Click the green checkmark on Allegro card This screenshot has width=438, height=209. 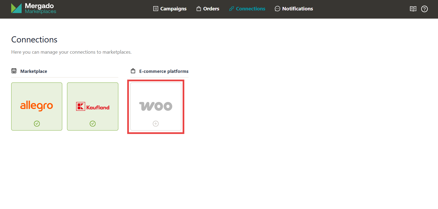point(37,124)
